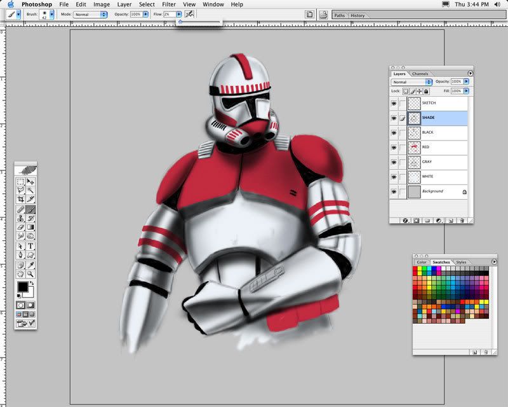Switch to Quick Mask mode
The width and height of the screenshot is (508, 407).
pyautogui.click(x=30, y=305)
